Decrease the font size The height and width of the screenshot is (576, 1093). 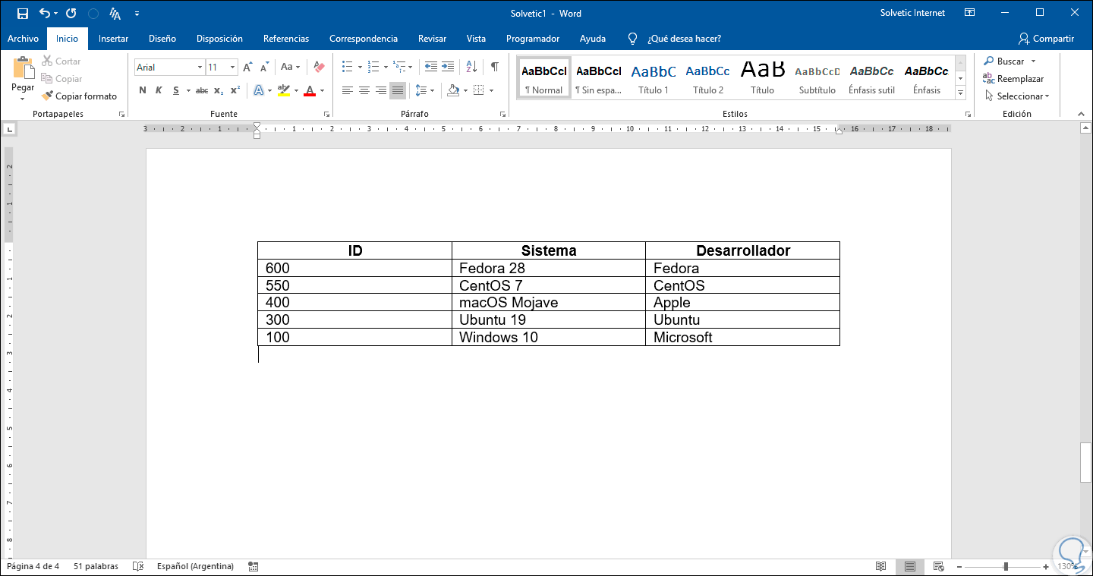pyautogui.click(x=265, y=68)
